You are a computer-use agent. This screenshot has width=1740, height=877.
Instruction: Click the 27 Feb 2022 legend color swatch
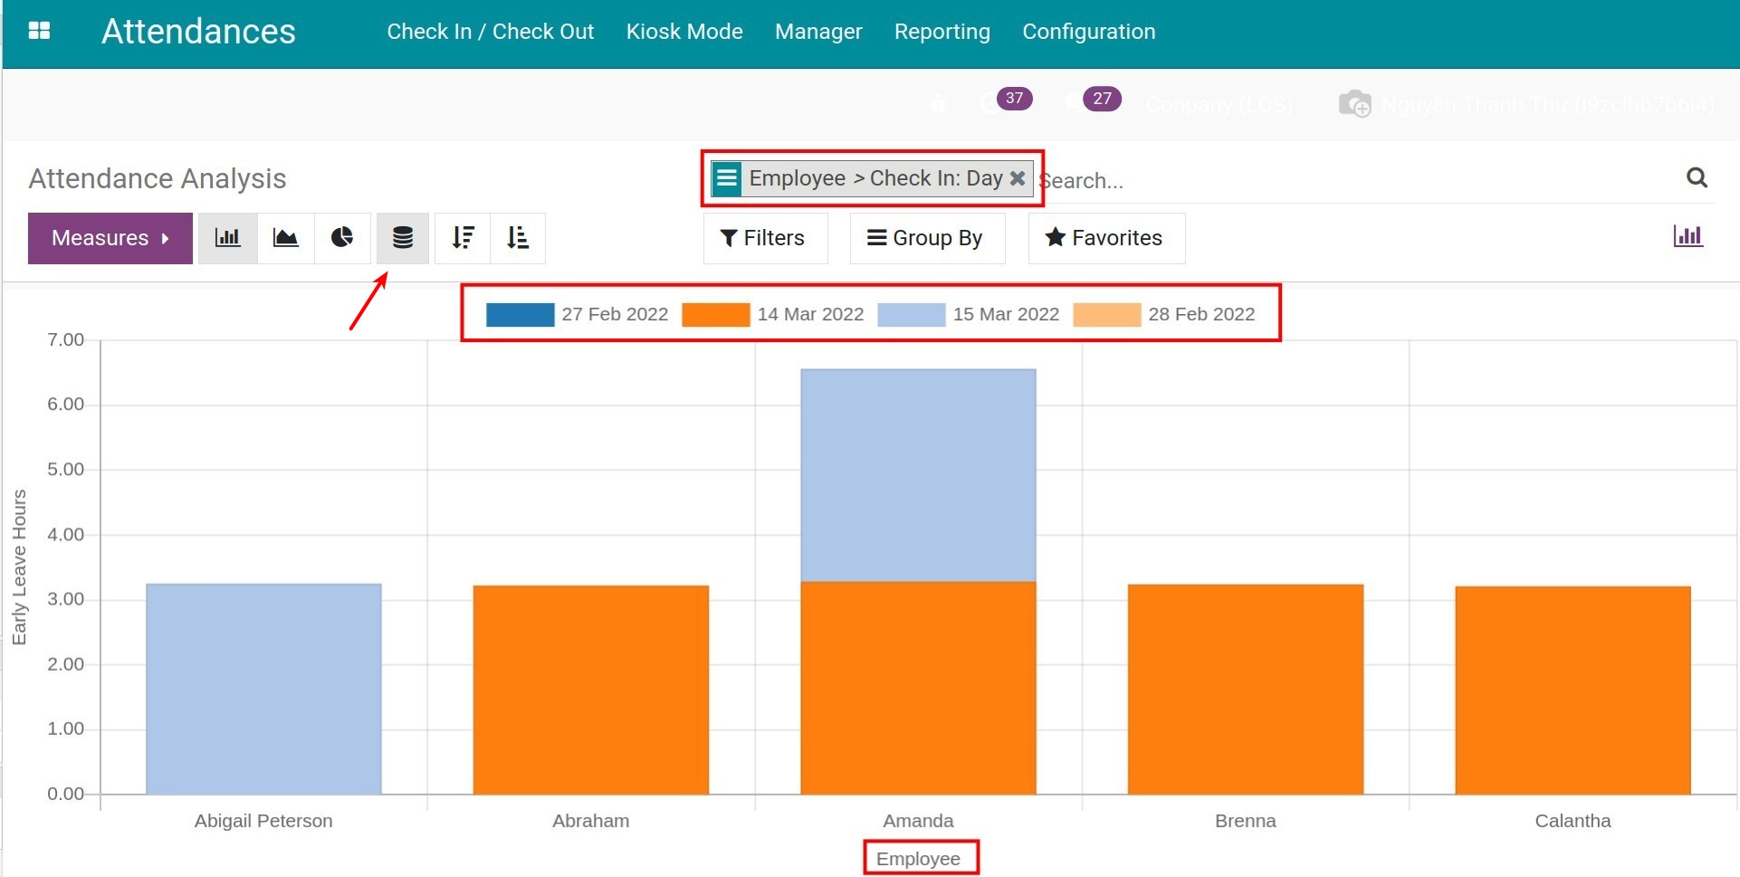coord(520,314)
